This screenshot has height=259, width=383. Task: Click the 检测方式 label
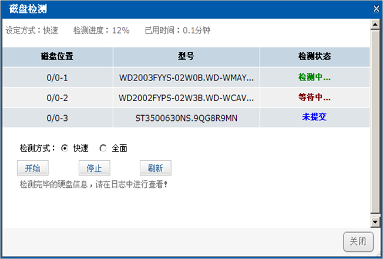coord(38,148)
